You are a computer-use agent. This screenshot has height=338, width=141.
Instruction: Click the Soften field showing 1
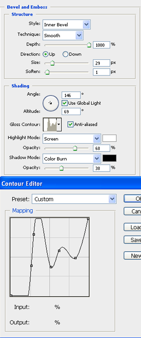click(x=101, y=72)
